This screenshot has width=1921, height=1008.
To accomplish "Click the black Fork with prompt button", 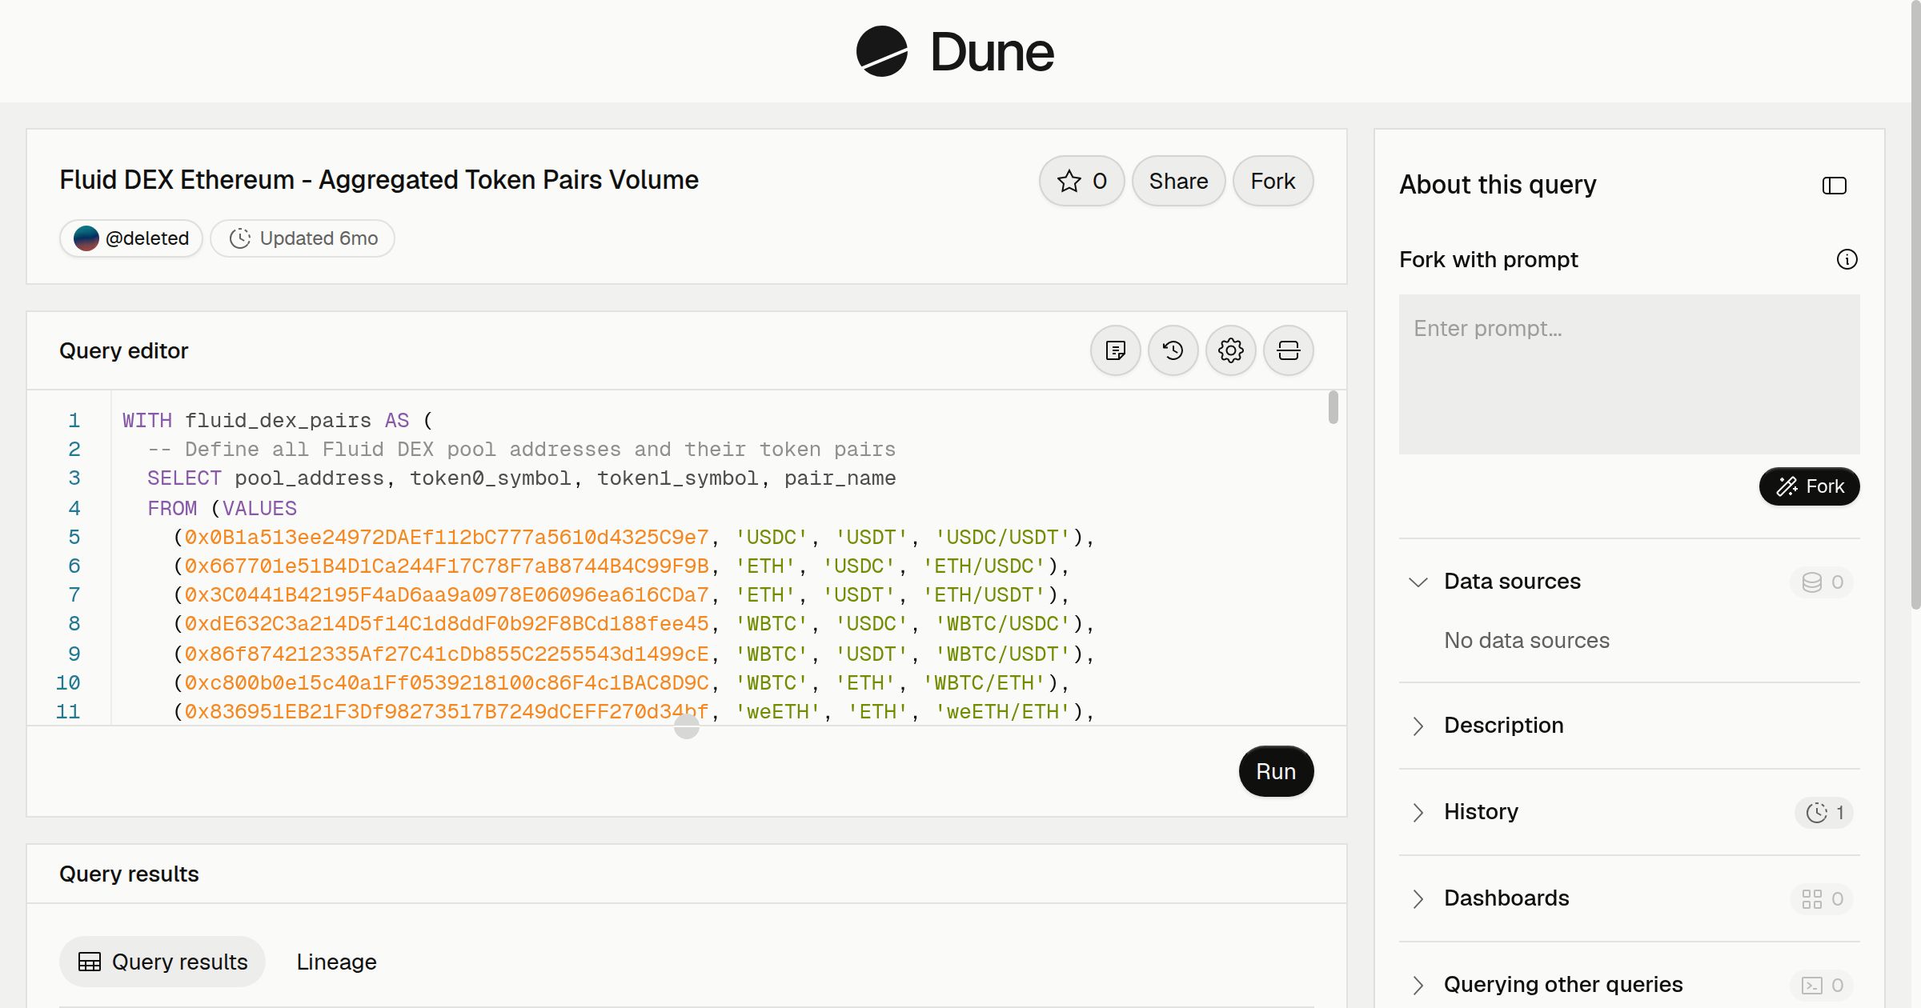I will click(x=1809, y=486).
